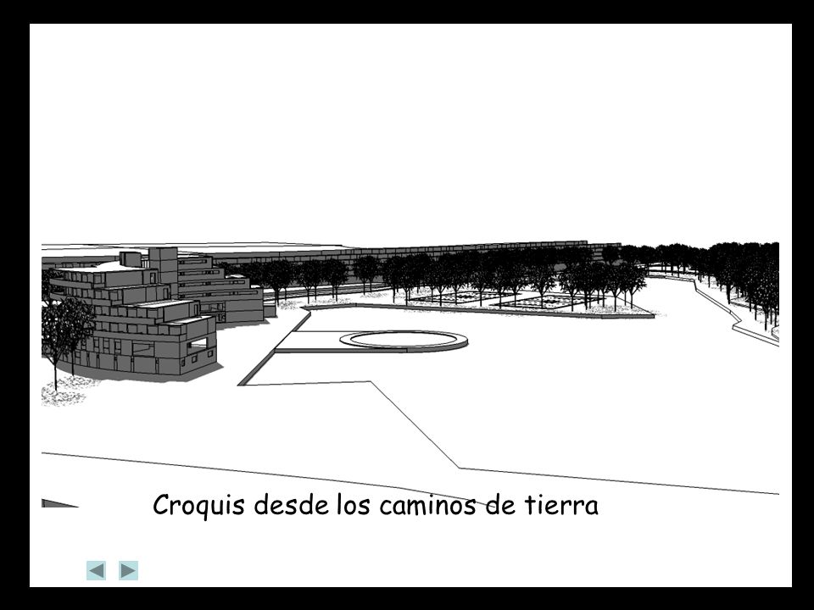
Task: Select the caption 'Croquis desde los caminos de tierra'
Action: pos(376,505)
